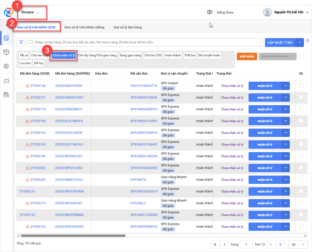Check the box for order DT000128
The image size is (312, 252).
(x=301, y=85)
